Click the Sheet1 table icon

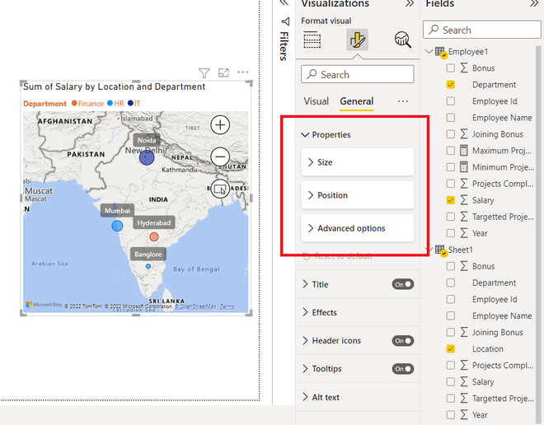[440, 250]
